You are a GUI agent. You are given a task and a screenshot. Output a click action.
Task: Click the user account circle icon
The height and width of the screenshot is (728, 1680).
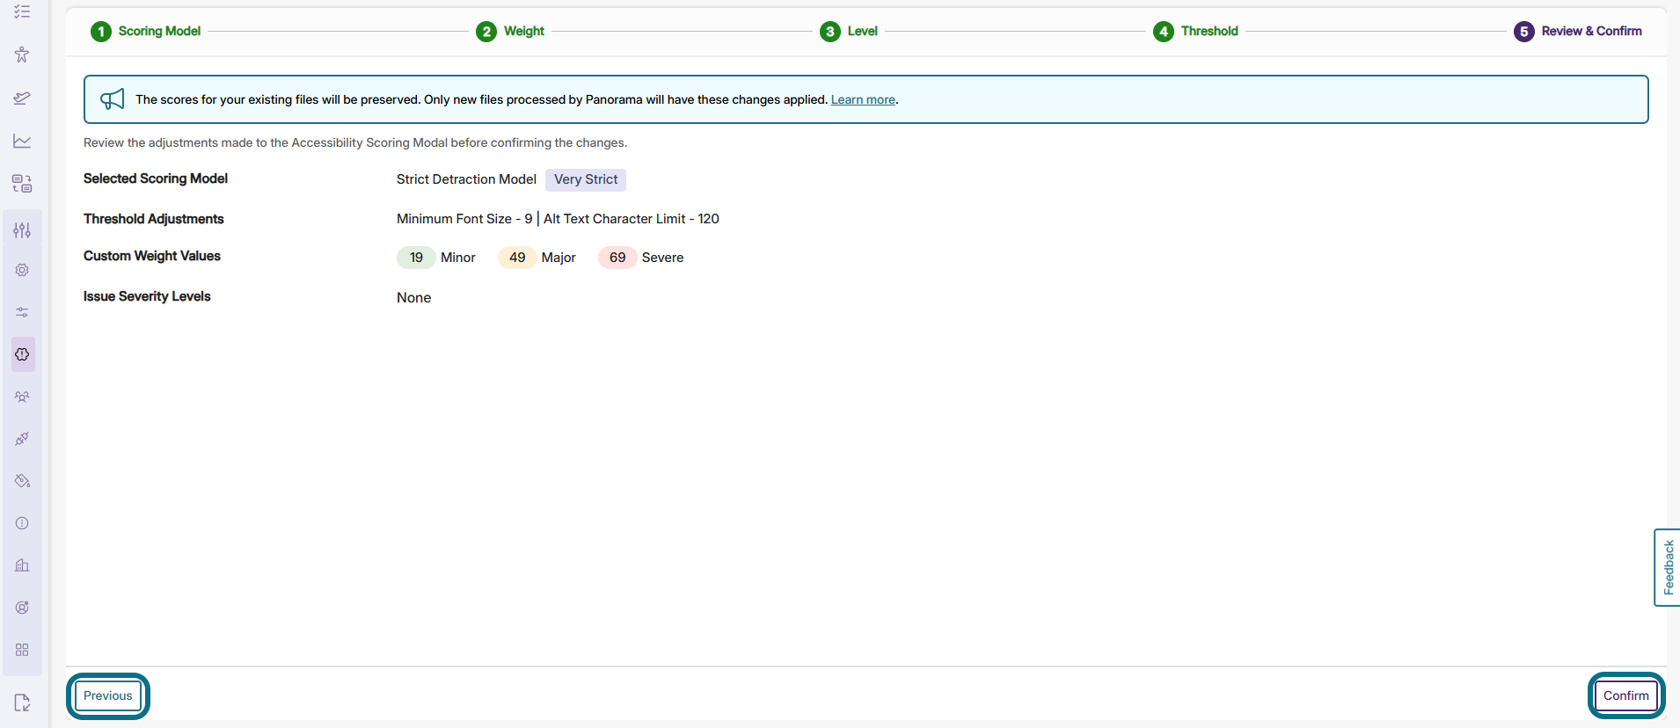point(22,608)
